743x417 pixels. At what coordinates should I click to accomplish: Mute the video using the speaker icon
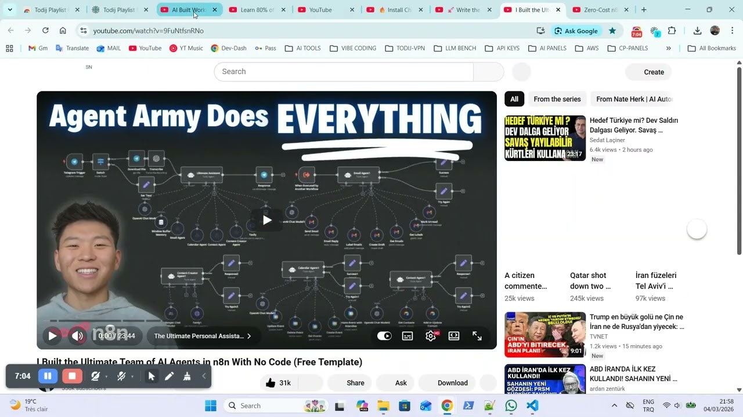tap(77, 336)
